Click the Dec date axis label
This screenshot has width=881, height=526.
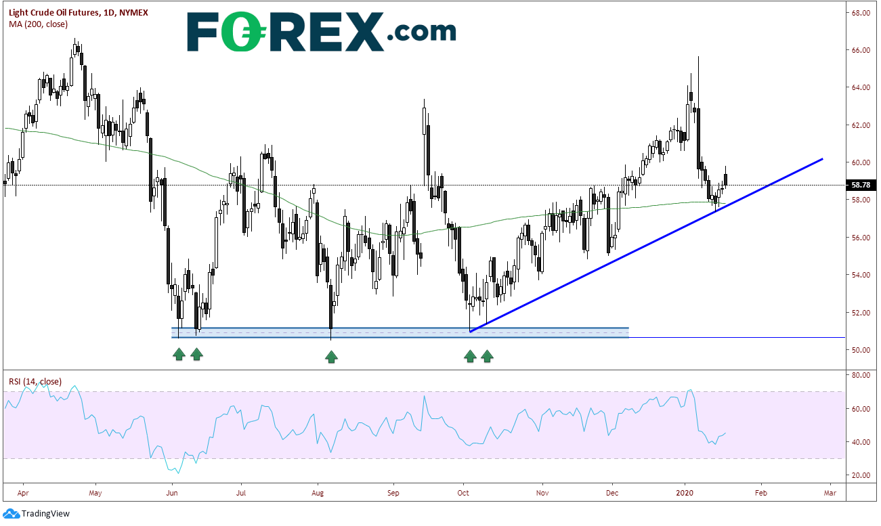611,494
